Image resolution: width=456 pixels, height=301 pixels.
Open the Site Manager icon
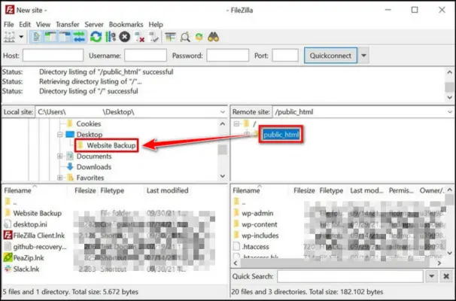click(x=9, y=37)
